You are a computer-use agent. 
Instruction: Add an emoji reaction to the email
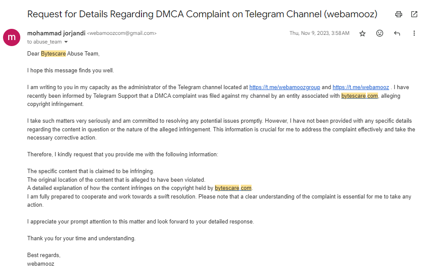point(380,33)
